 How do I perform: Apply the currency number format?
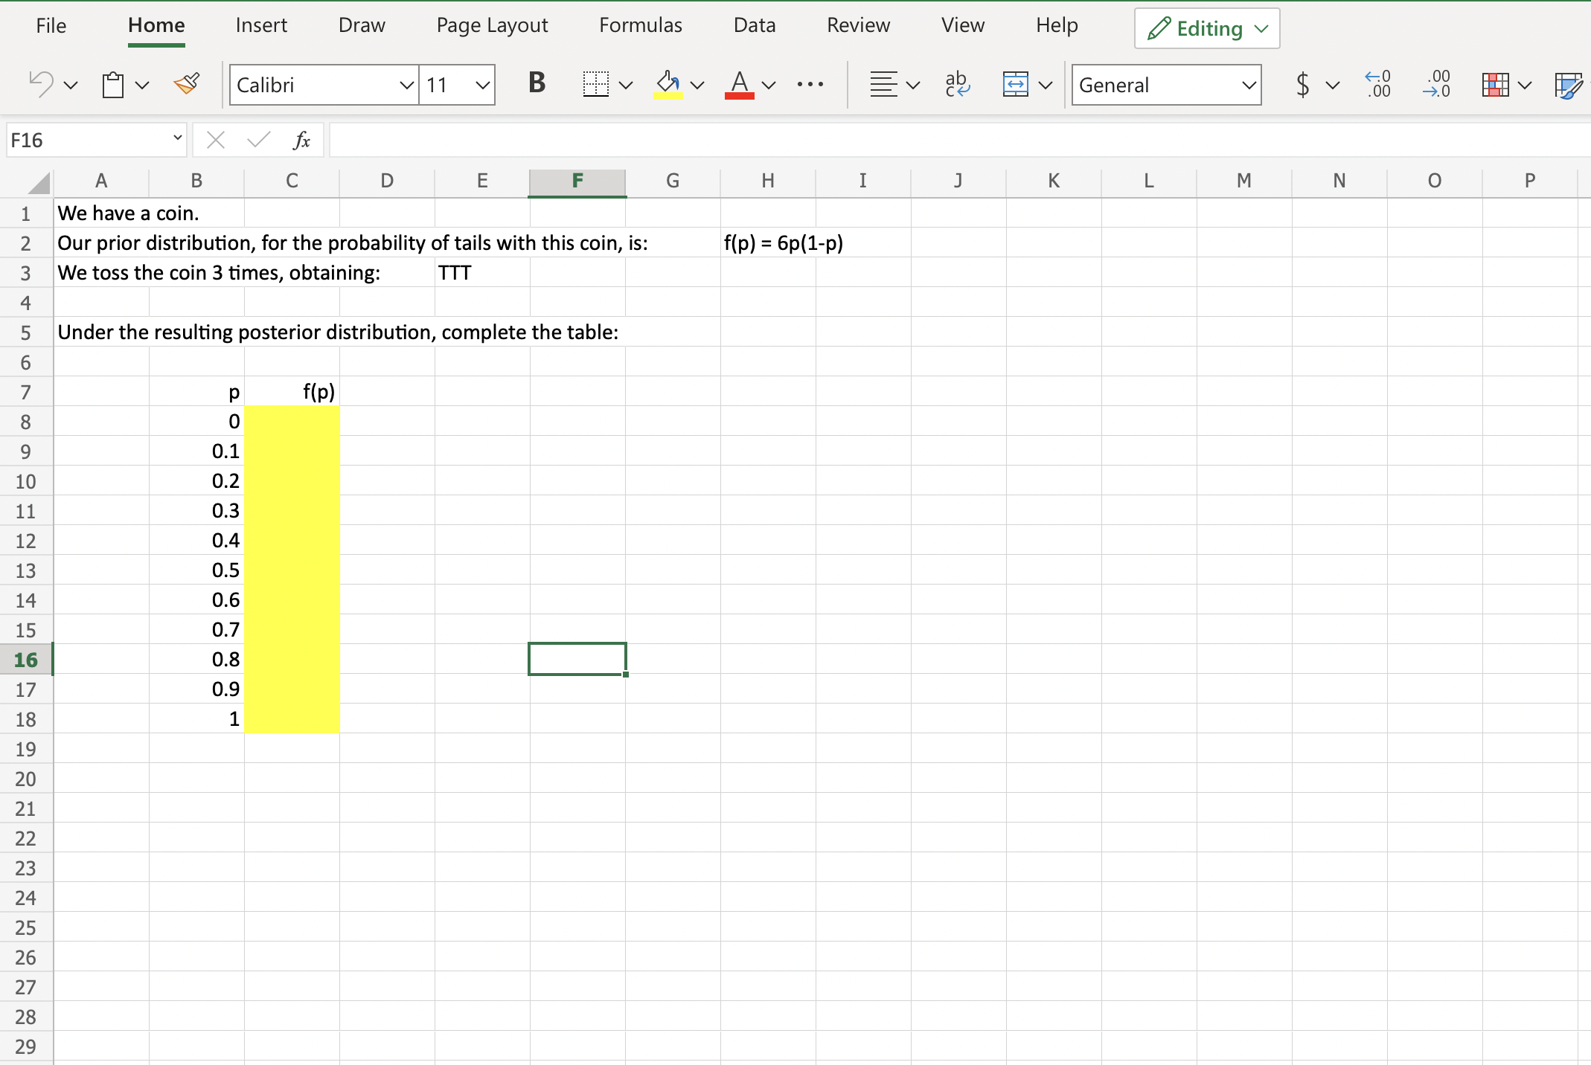pyautogui.click(x=1302, y=85)
